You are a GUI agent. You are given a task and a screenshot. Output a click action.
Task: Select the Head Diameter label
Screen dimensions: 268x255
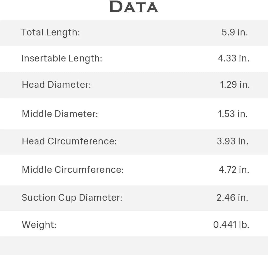click(56, 85)
